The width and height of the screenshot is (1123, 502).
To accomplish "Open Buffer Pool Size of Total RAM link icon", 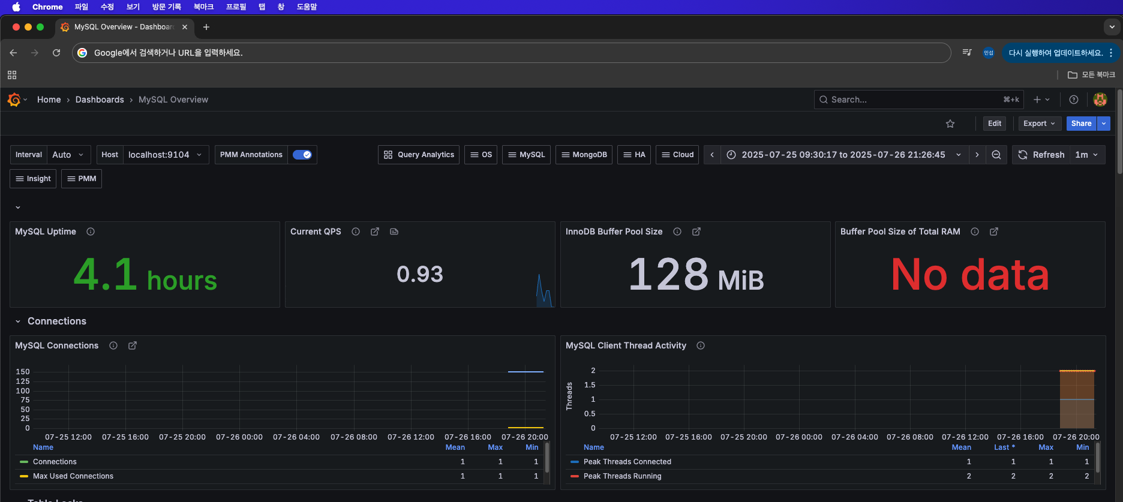I will click(994, 232).
